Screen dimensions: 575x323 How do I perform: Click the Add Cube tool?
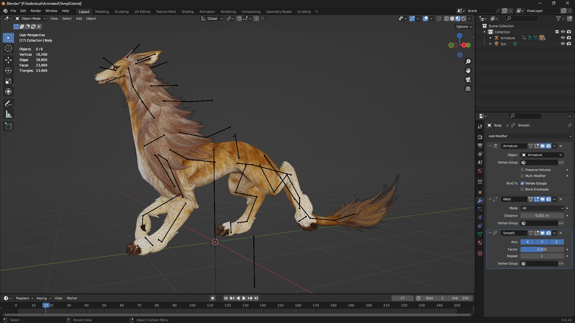coord(8,126)
